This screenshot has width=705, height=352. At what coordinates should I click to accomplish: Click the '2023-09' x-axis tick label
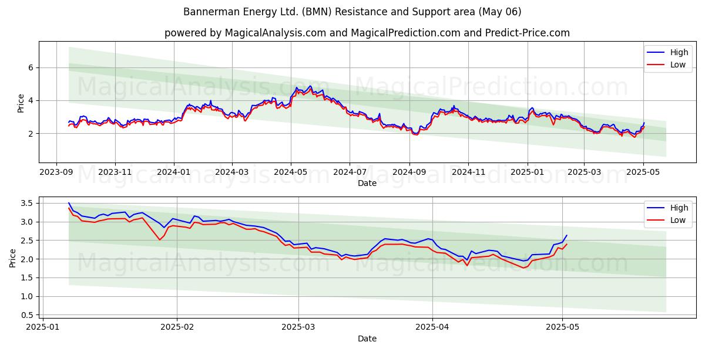click(56, 172)
